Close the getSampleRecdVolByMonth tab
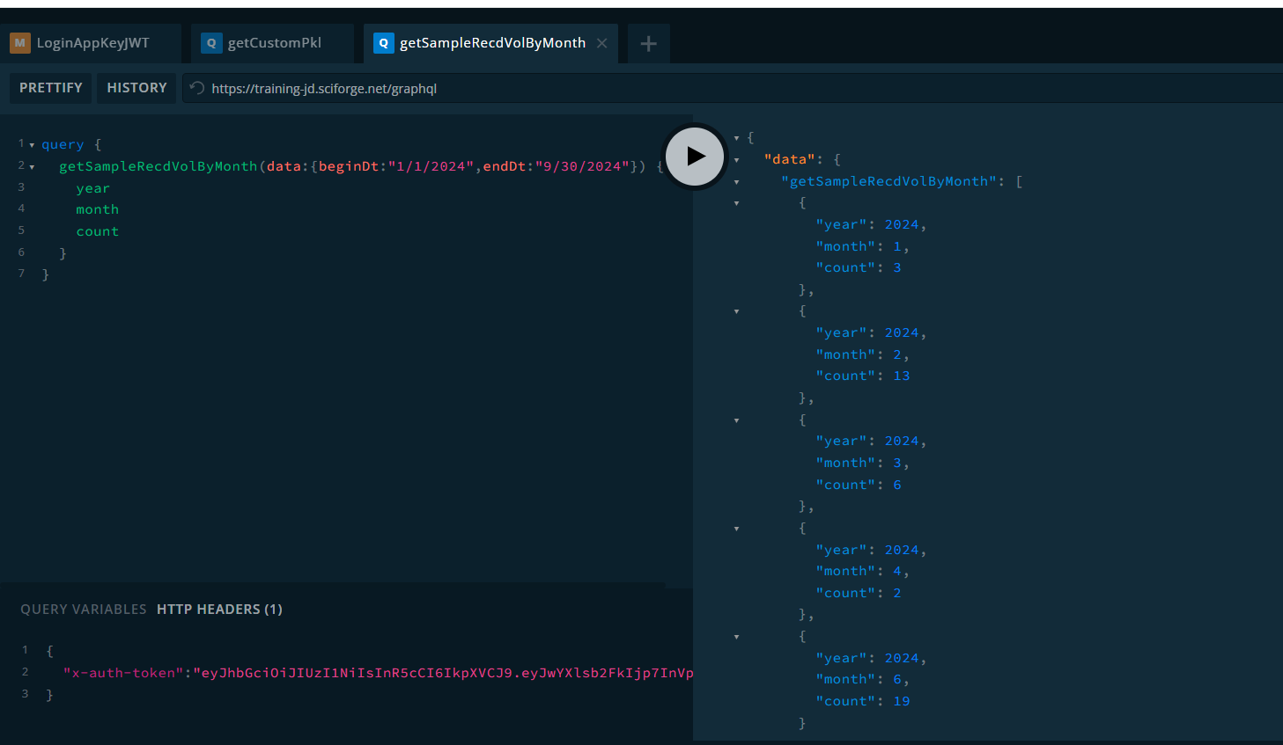Image resolution: width=1283 pixels, height=745 pixels. [602, 43]
